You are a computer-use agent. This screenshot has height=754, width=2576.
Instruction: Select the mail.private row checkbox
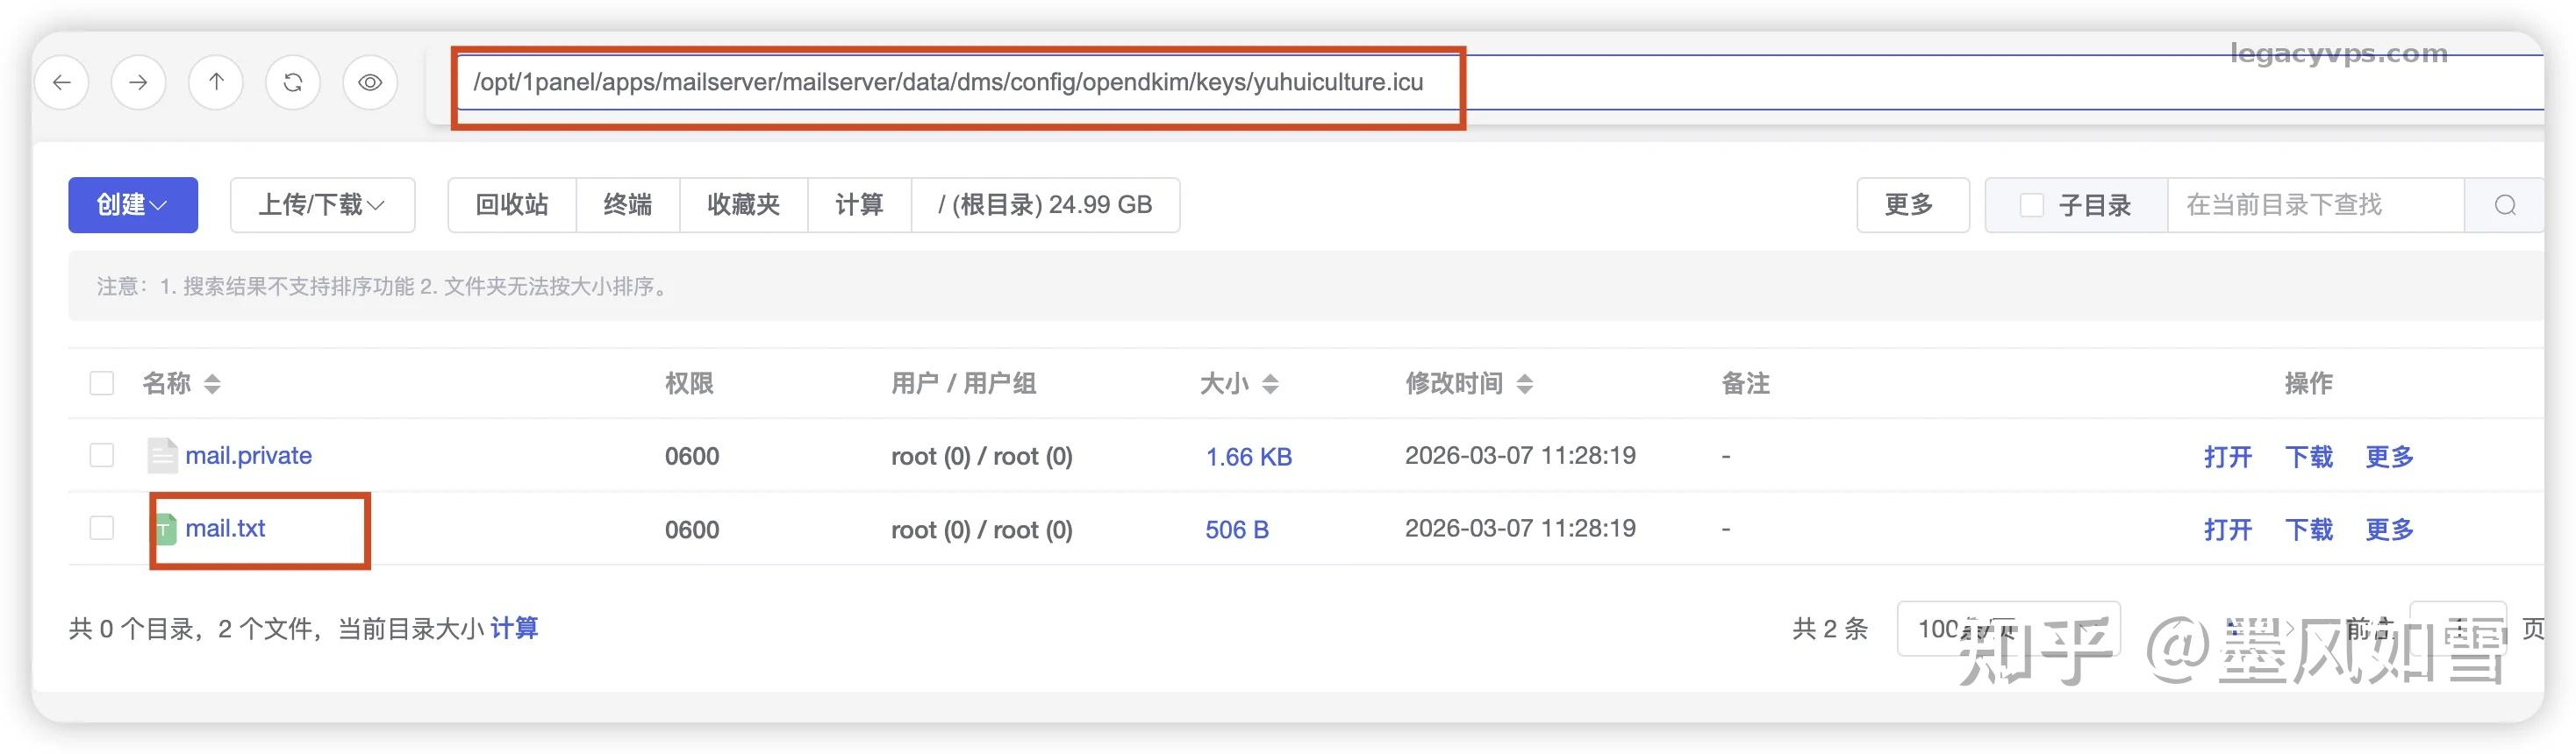(x=102, y=457)
